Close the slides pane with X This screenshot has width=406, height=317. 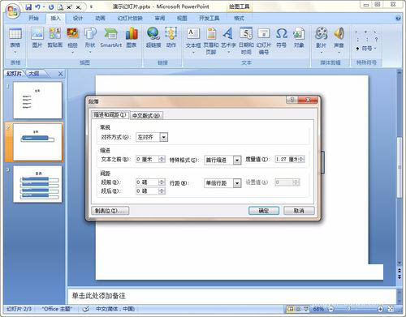point(60,74)
